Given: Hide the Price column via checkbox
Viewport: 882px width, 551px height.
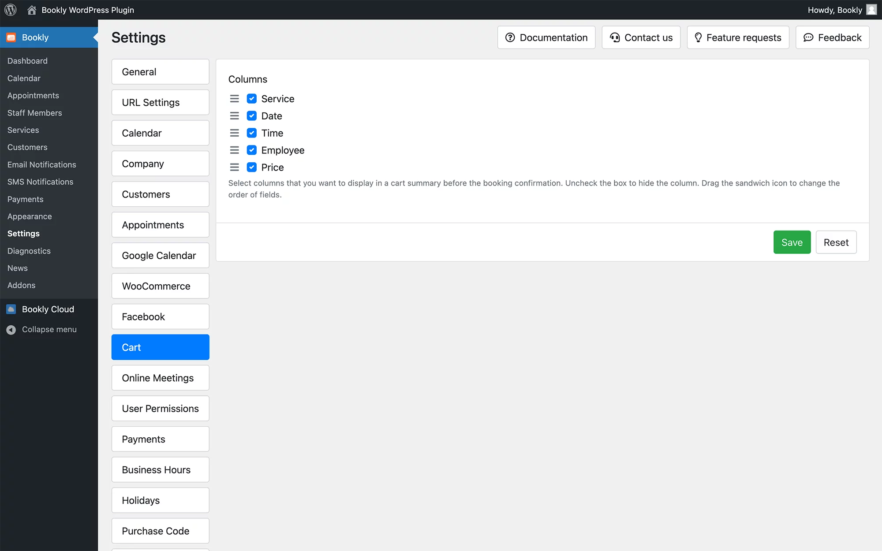Looking at the screenshot, I should [x=252, y=168].
